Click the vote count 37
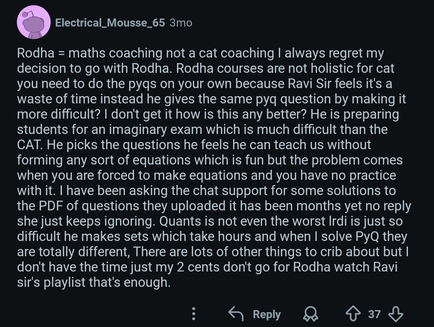434x327 pixels. click(374, 314)
